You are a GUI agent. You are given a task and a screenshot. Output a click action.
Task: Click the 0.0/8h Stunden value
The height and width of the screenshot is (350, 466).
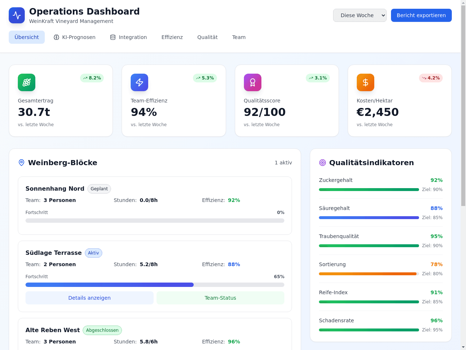tap(149, 200)
